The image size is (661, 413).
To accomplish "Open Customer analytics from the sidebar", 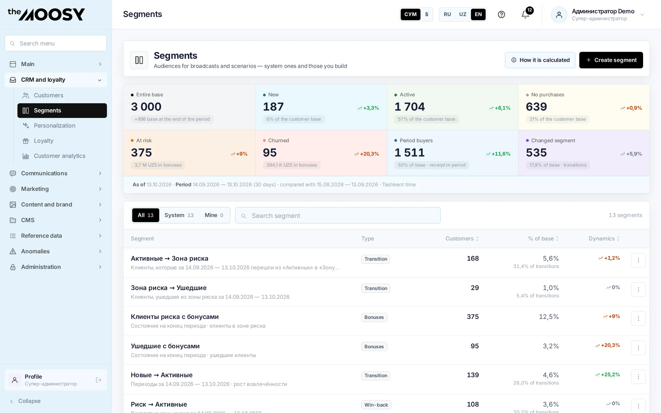I will pos(62,156).
